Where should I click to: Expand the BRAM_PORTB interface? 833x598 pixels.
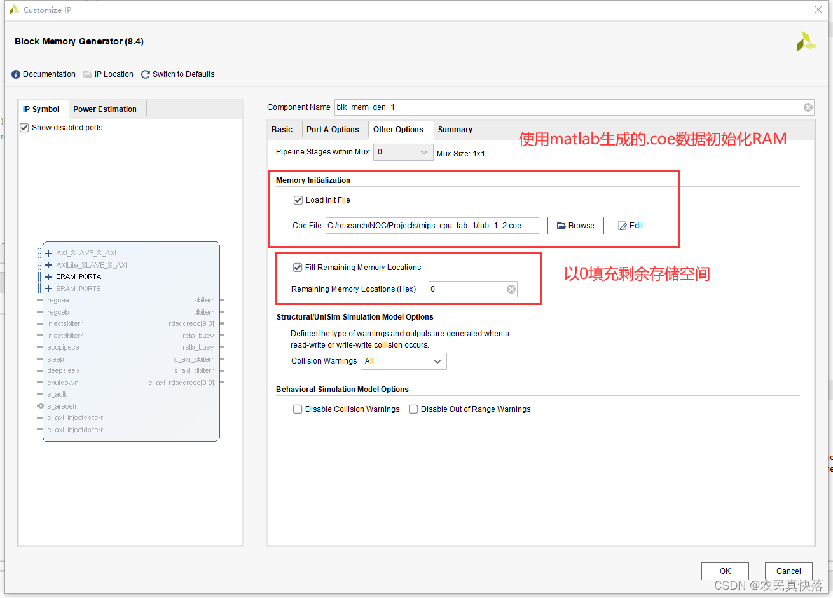(48, 289)
